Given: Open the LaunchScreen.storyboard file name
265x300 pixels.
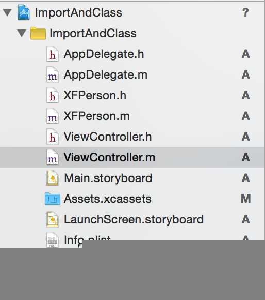Looking at the screenshot, I should tap(134, 219).
